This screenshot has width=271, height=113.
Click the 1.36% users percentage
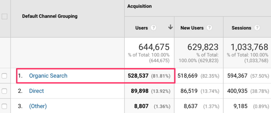pyautogui.click(x=162, y=106)
